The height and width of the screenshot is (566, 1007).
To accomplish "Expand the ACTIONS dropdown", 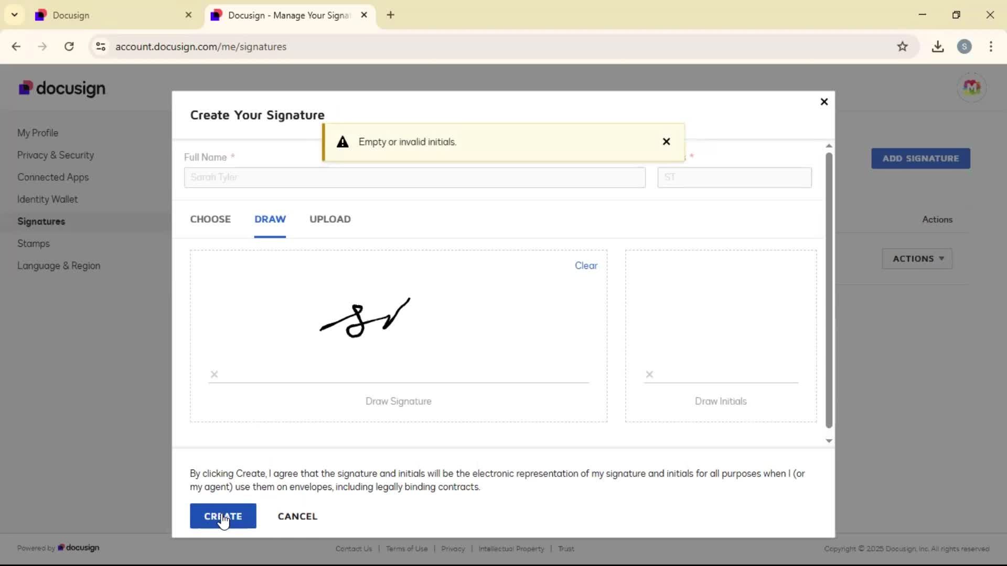I will (917, 259).
